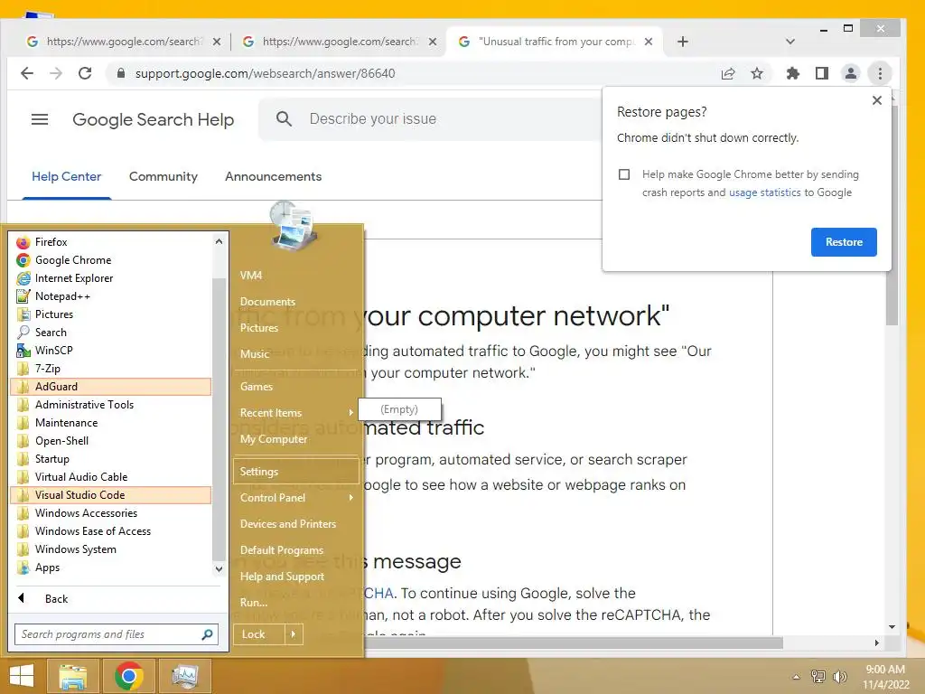Image resolution: width=925 pixels, height=694 pixels.
Task: Expand the Administrative Tools folder
Action: (111, 405)
